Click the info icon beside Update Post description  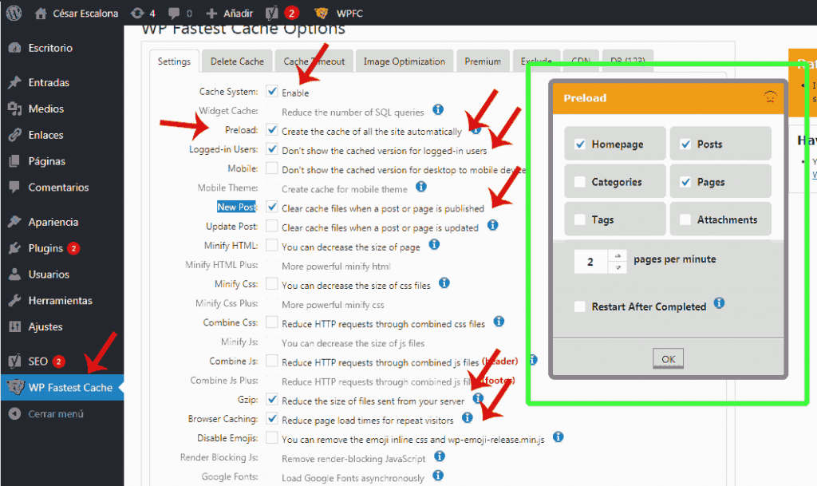click(492, 225)
